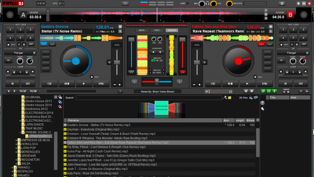Open the playlist gear options icon

[x=288, y=92]
